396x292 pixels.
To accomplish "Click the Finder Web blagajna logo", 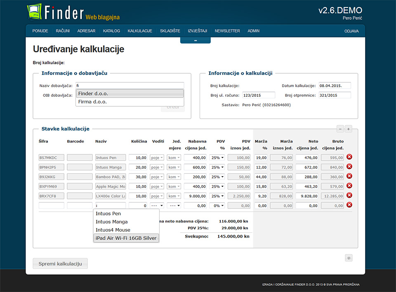I will click(x=73, y=13).
